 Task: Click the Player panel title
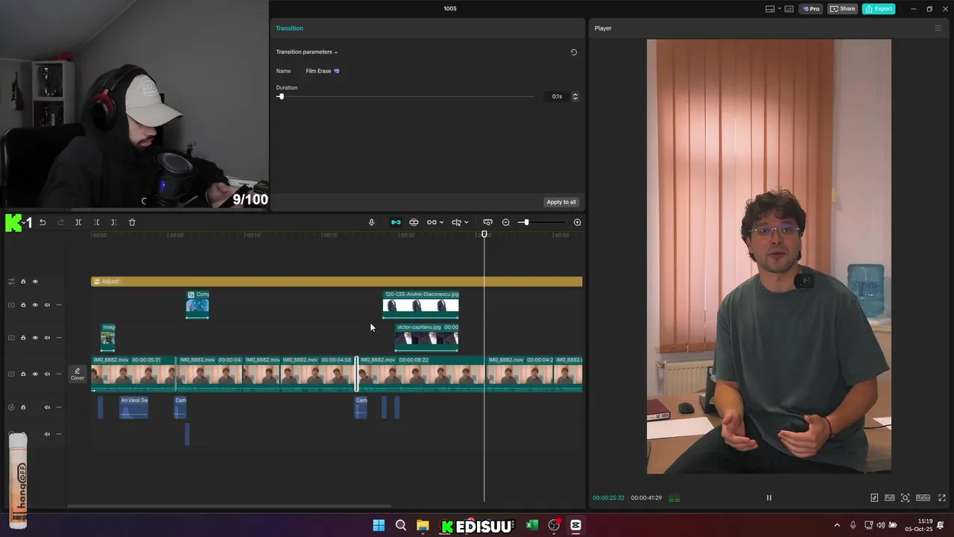pyautogui.click(x=603, y=28)
